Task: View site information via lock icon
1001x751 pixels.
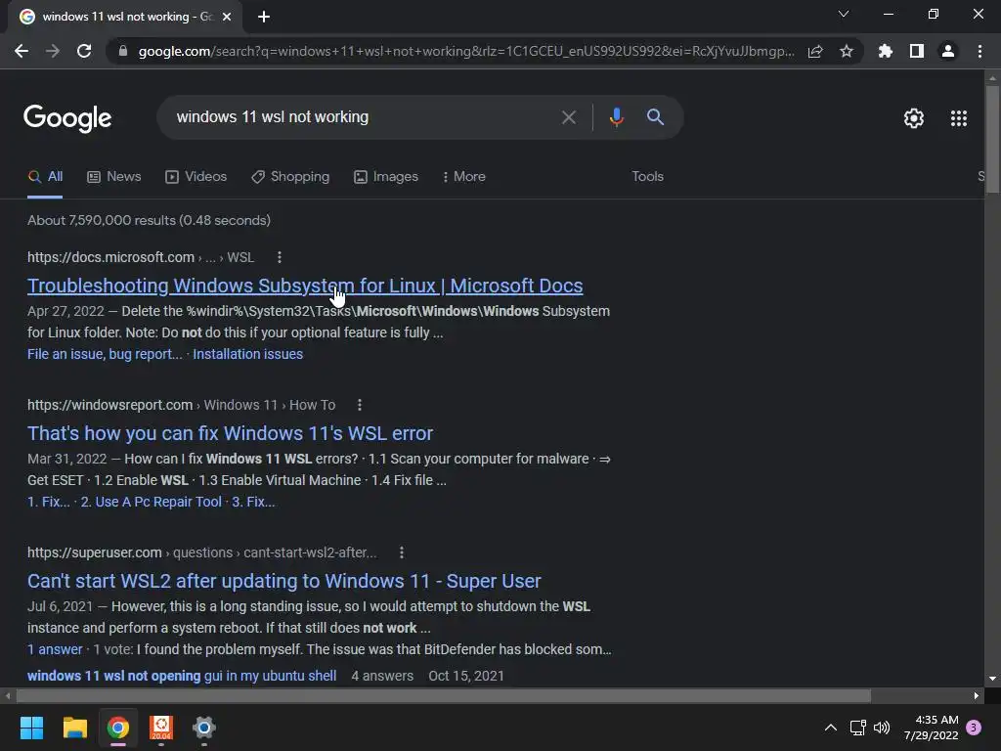Action: click(x=123, y=51)
